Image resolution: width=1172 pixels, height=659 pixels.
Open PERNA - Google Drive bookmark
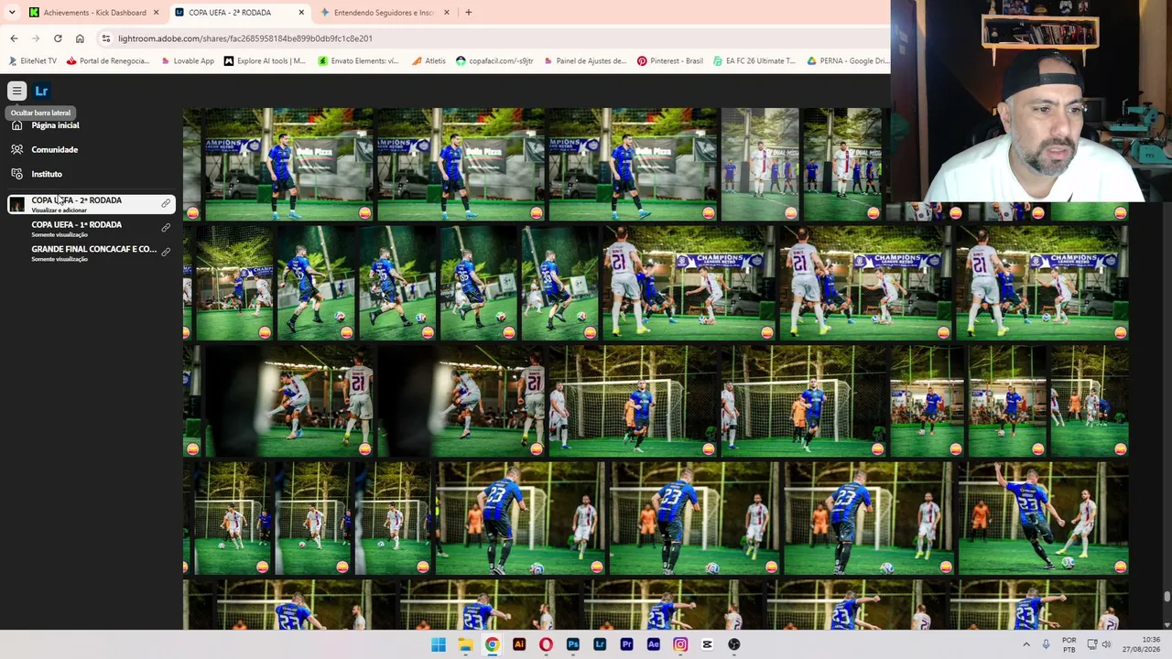click(848, 61)
